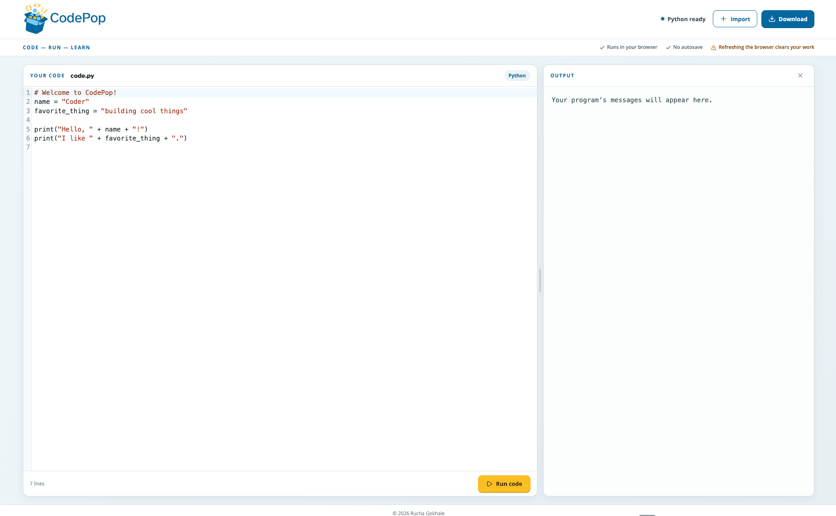Run the code with the yellow button

click(504, 484)
